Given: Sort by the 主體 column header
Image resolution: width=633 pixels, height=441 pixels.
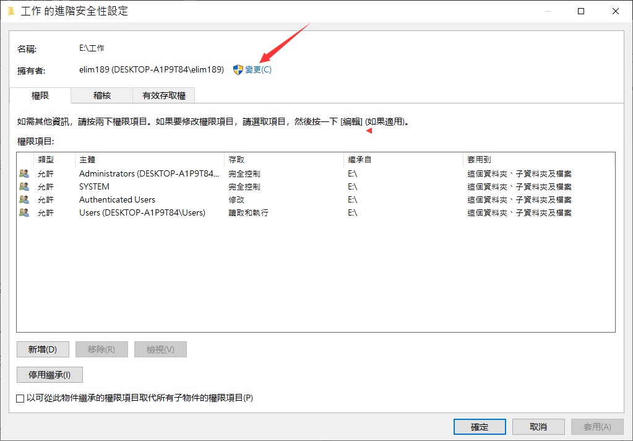Looking at the screenshot, I should pos(149,160).
